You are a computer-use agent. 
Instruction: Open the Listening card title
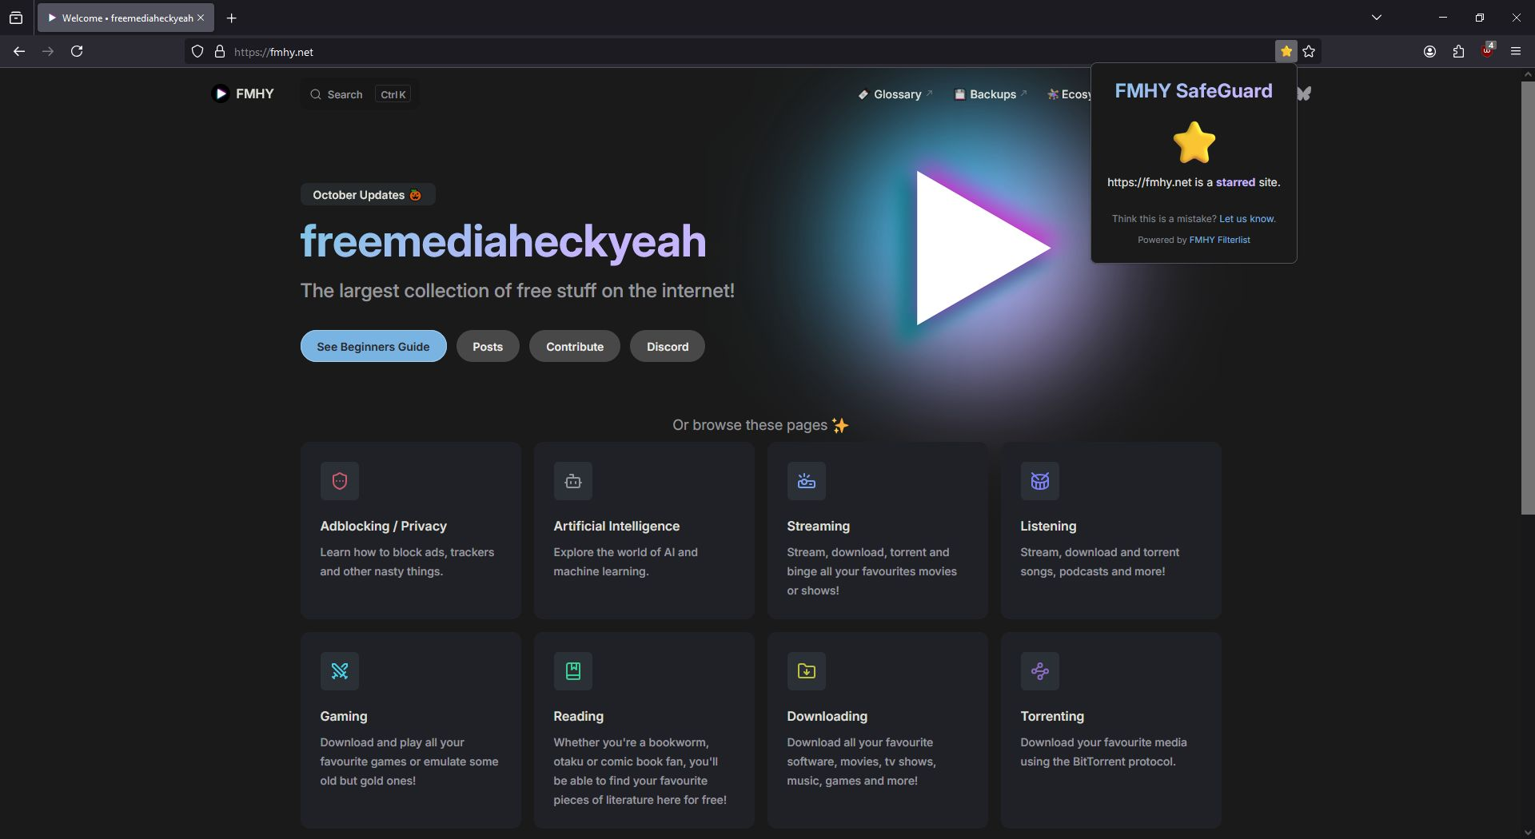point(1048,526)
